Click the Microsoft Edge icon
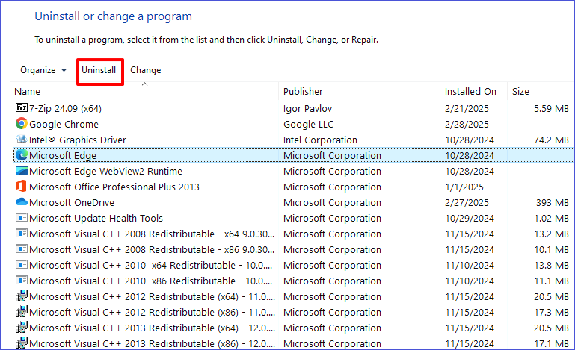The width and height of the screenshot is (575, 350). 22,155
